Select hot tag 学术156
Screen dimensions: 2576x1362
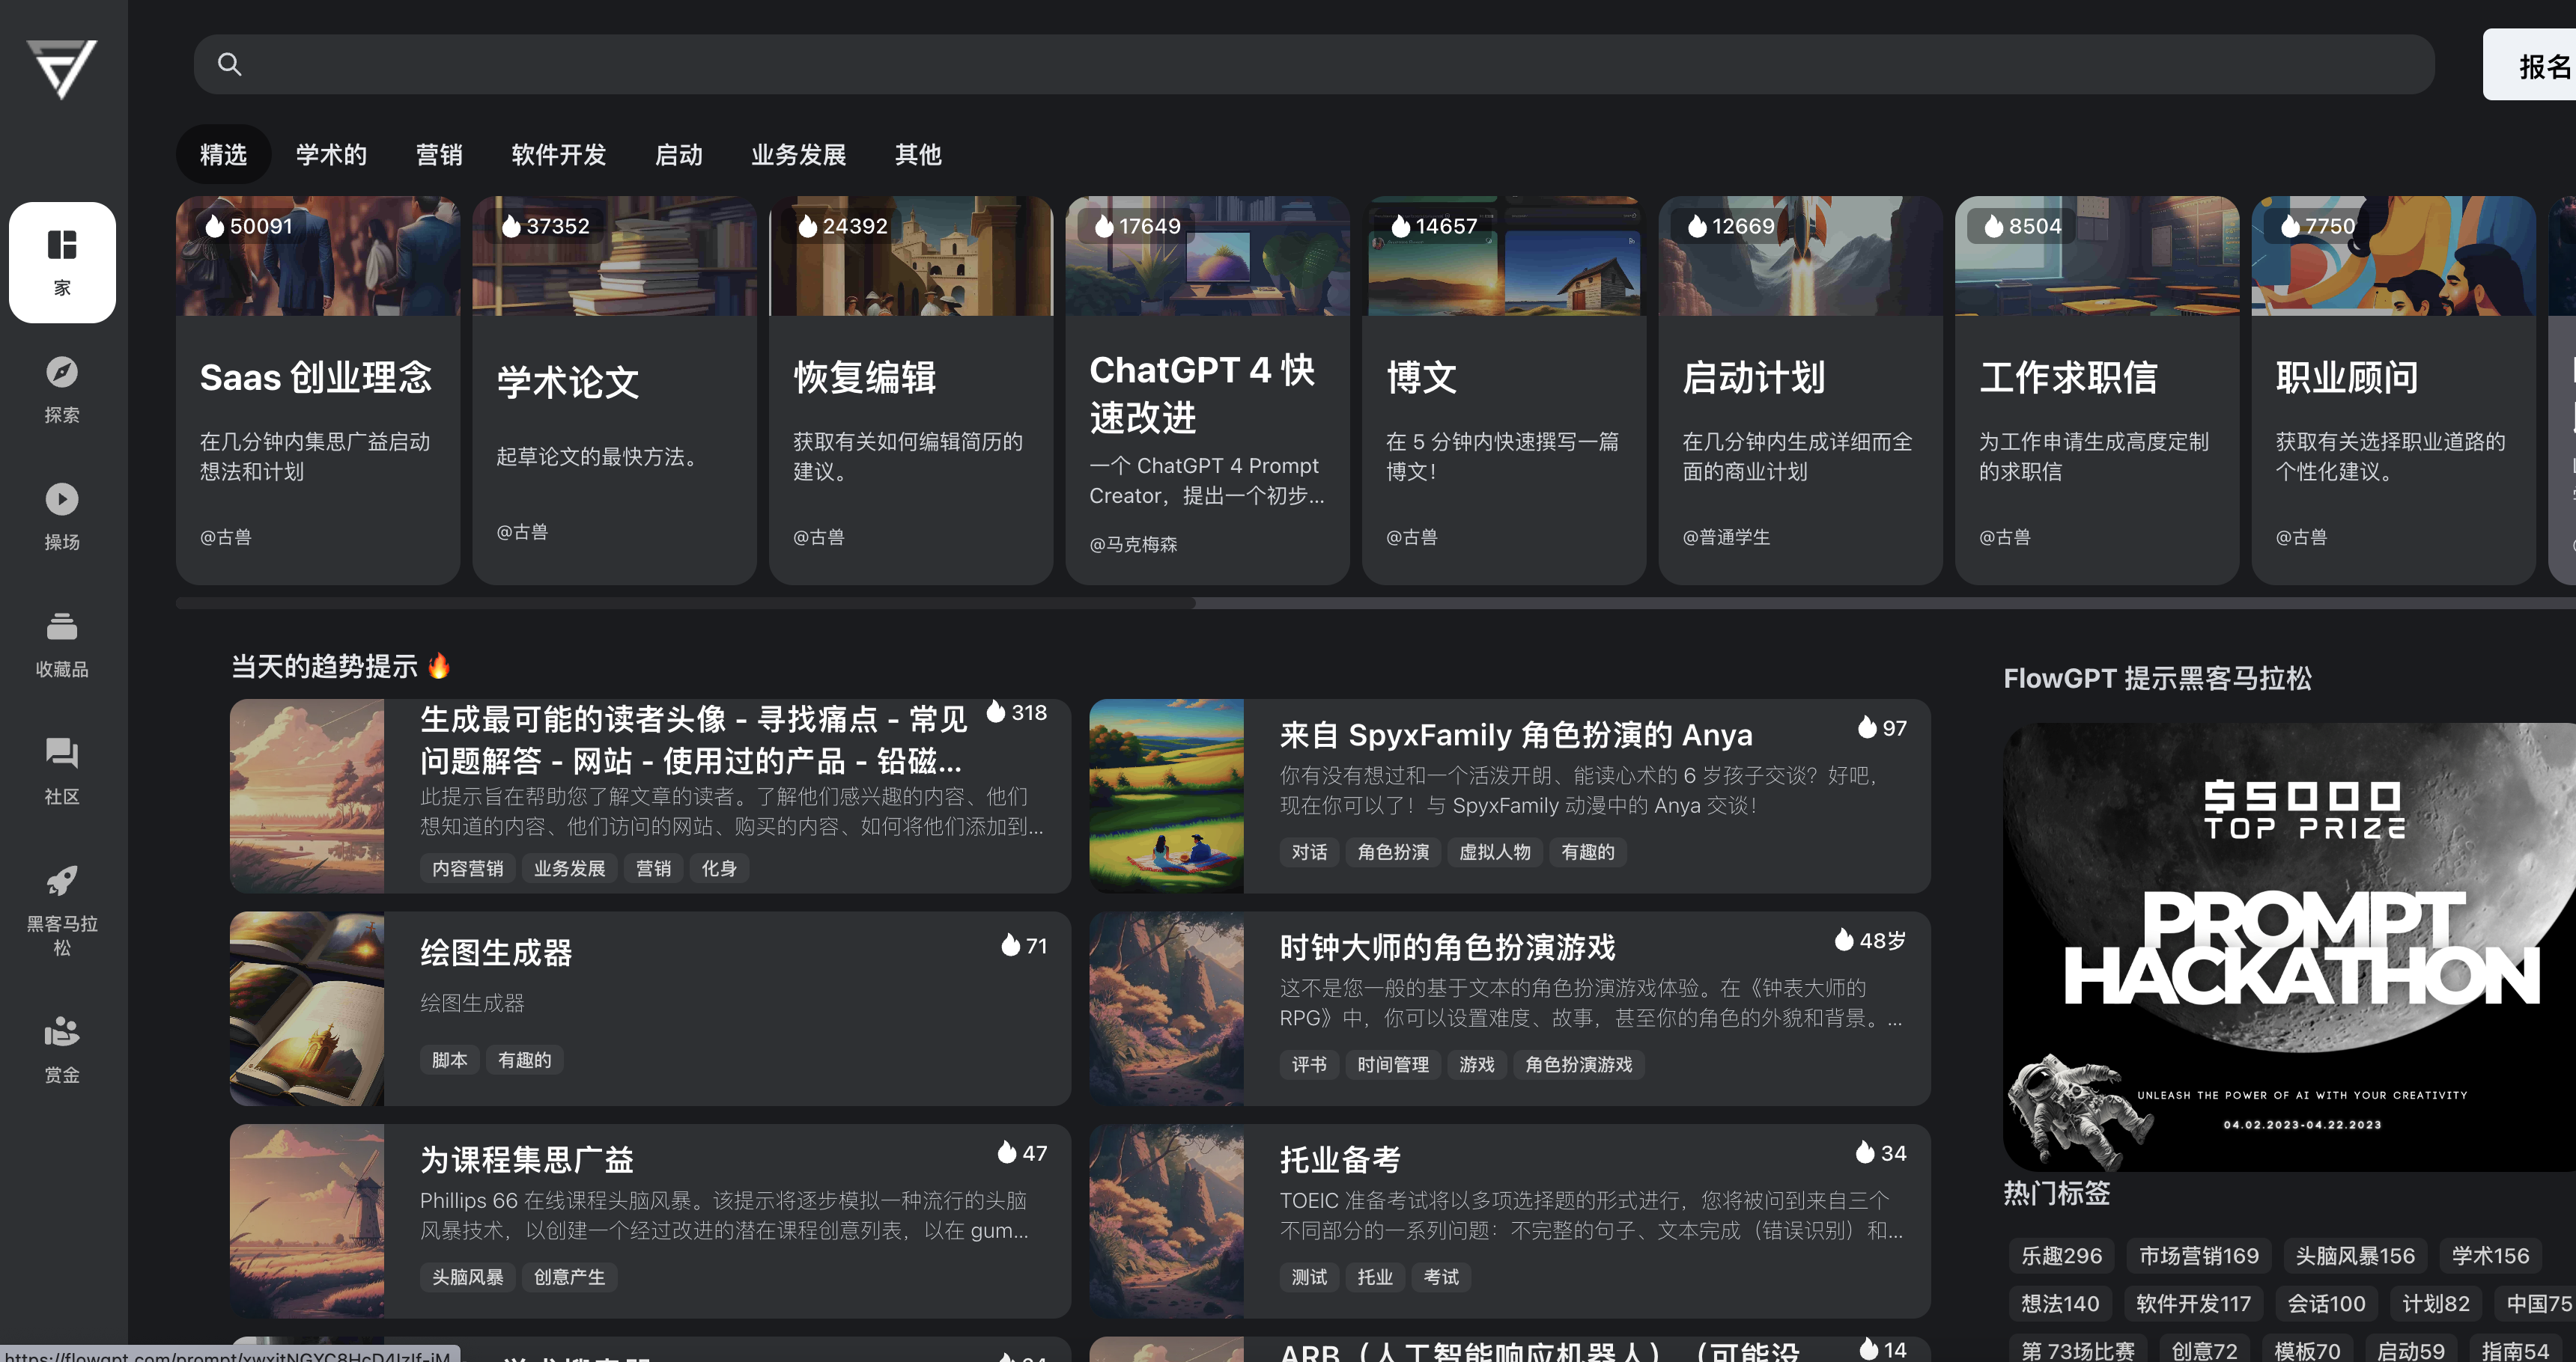click(2490, 1256)
